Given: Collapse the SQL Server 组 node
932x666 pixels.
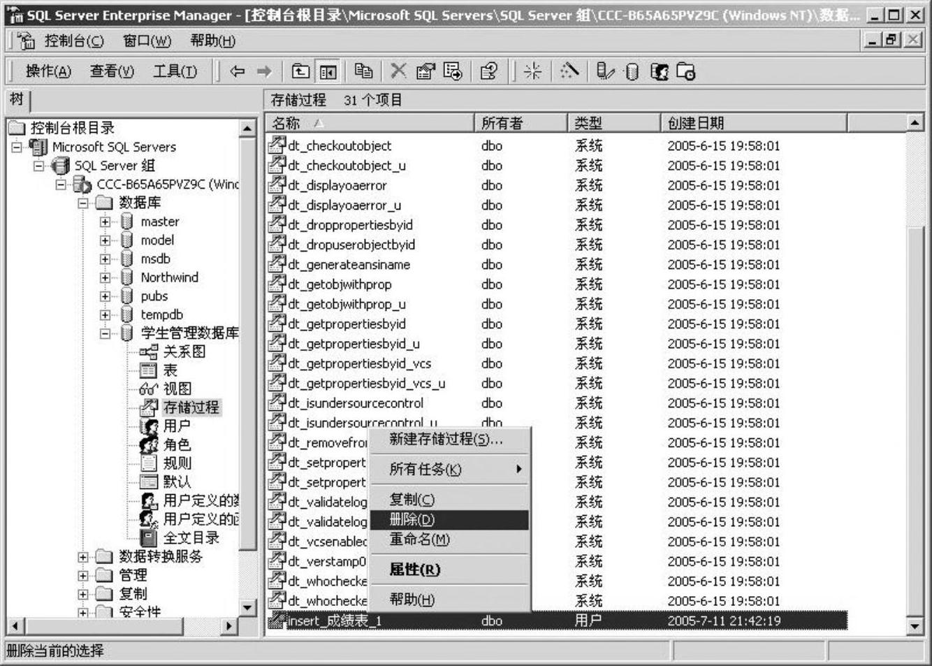Looking at the screenshot, I should pyautogui.click(x=39, y=166).
